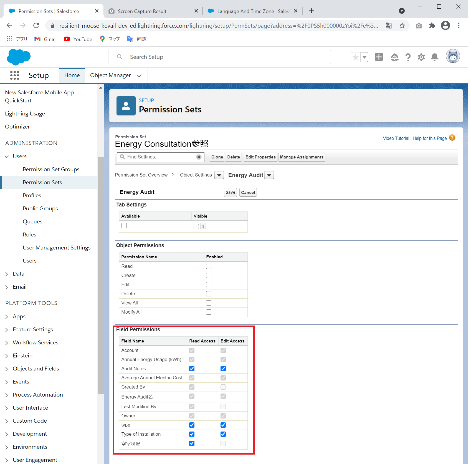Open the Notifications bell
Viewport: 471px width, 464px height.
click(x=435, y=57)
